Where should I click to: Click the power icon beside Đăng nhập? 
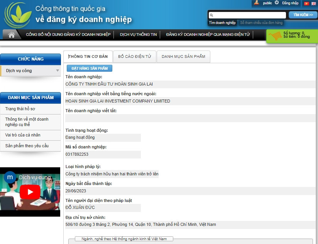coord(277,3)
